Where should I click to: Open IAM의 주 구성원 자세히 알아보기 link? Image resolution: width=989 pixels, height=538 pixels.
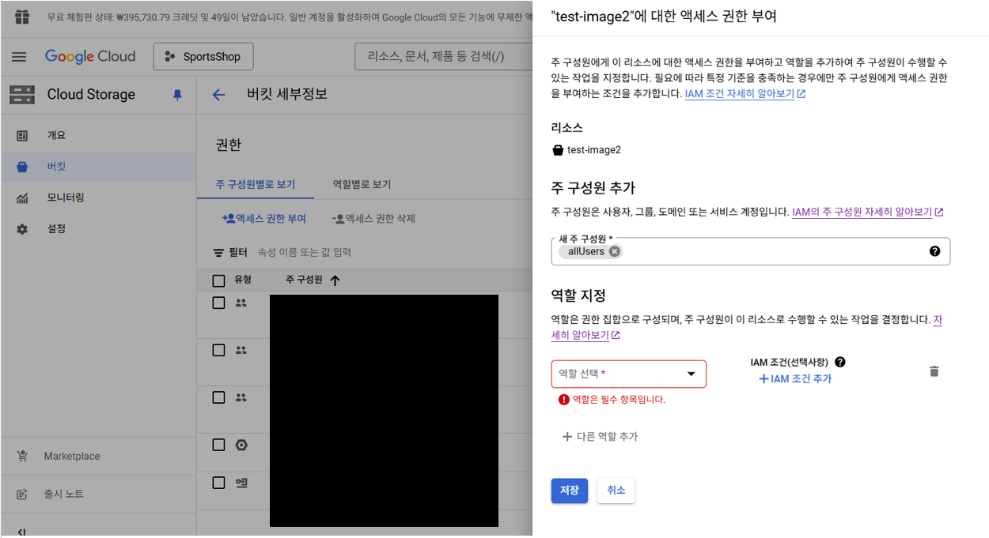(x=867, y=212)
